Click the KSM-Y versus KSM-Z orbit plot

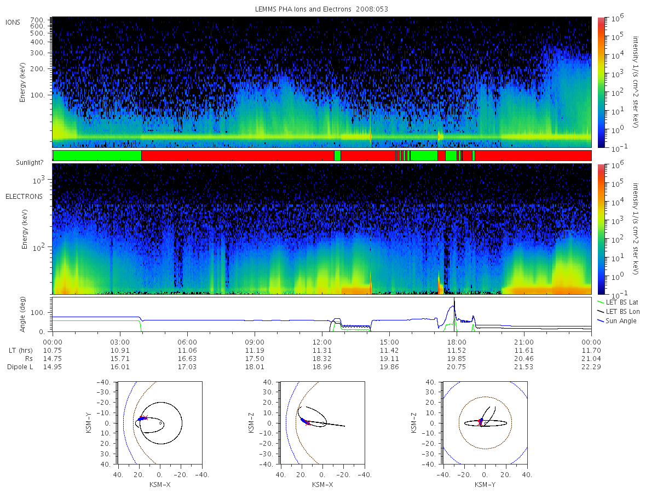tap(485, 423)
